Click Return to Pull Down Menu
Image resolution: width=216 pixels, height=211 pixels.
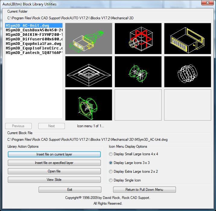pyautogui.click(x=145, y=190)
